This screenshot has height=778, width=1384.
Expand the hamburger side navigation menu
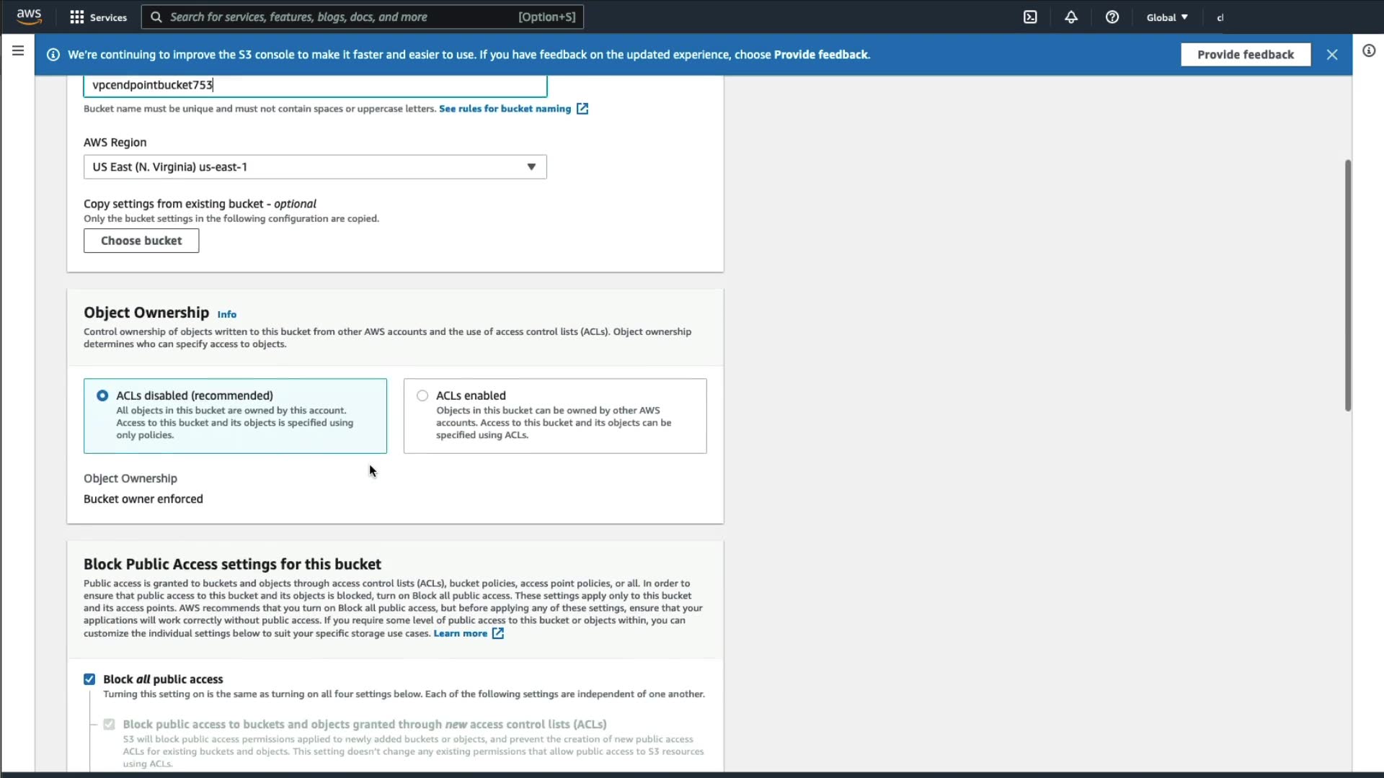[18, 50]
